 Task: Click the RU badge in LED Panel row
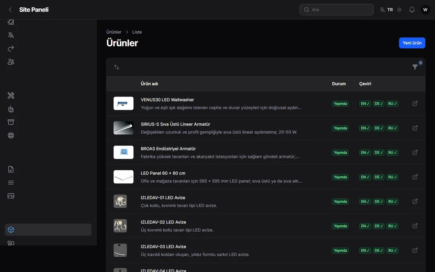click(393, 177)
